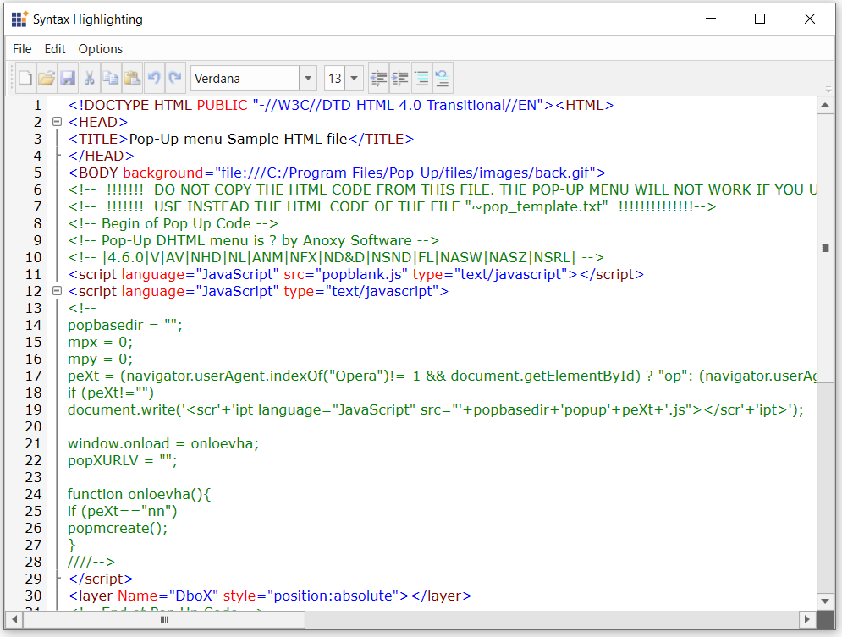
Task: Open the font size 13 dropdown
Action: [355, 79]
